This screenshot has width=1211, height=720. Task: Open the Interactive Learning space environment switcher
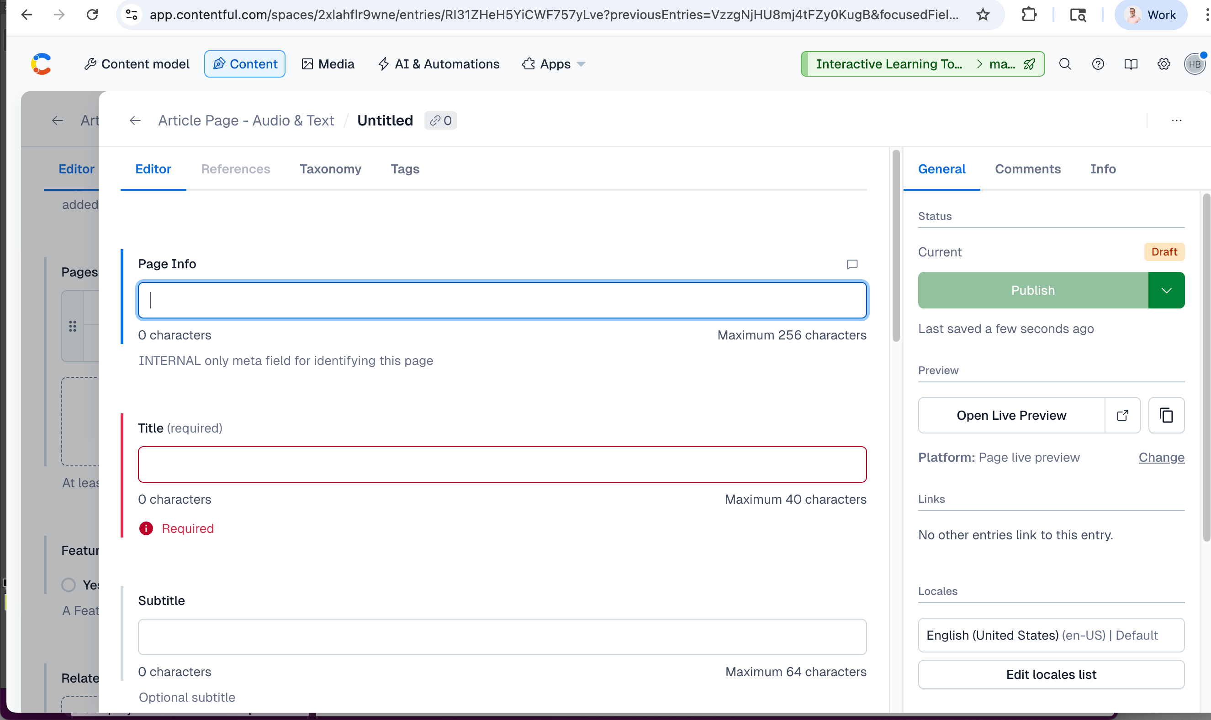tap(922, 64)
